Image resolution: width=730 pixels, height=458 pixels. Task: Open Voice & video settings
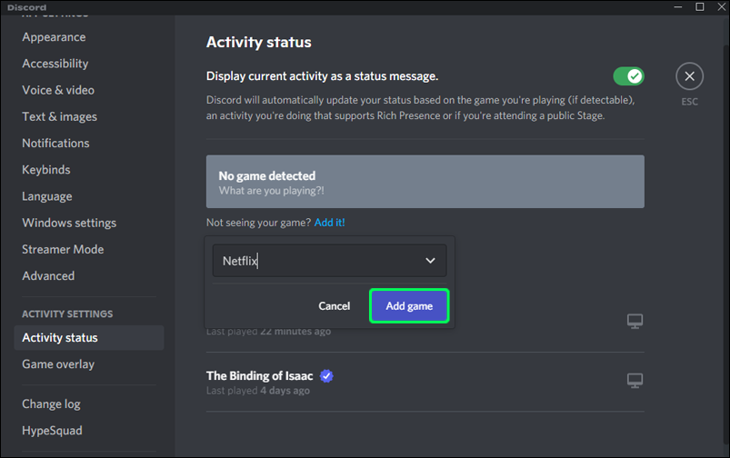[58, 90]
